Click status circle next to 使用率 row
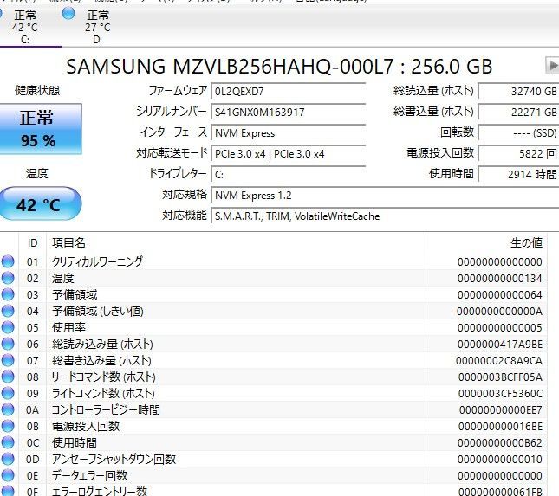The height and width of the screenshot is (496, 559). (x=8, y=327)
